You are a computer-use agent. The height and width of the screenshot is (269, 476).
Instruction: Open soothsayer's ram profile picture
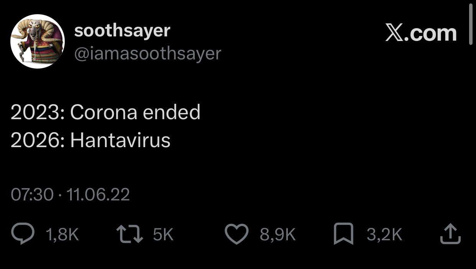[37, 41]
